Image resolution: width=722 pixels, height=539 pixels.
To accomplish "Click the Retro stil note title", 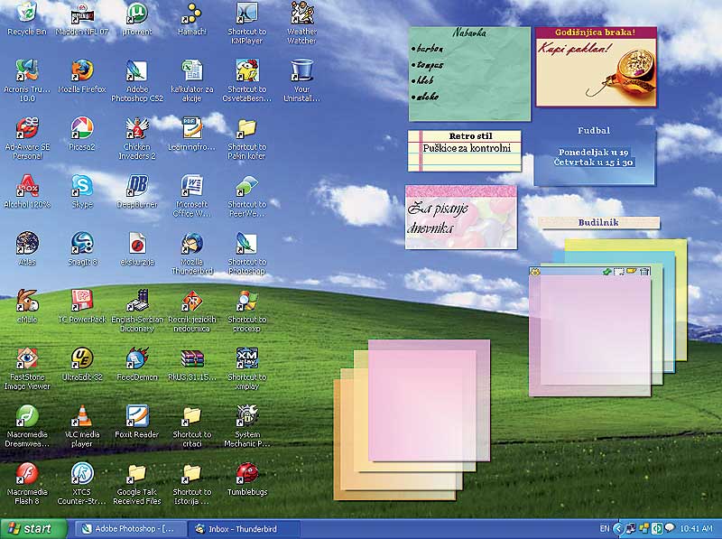I will coord(470,136).
